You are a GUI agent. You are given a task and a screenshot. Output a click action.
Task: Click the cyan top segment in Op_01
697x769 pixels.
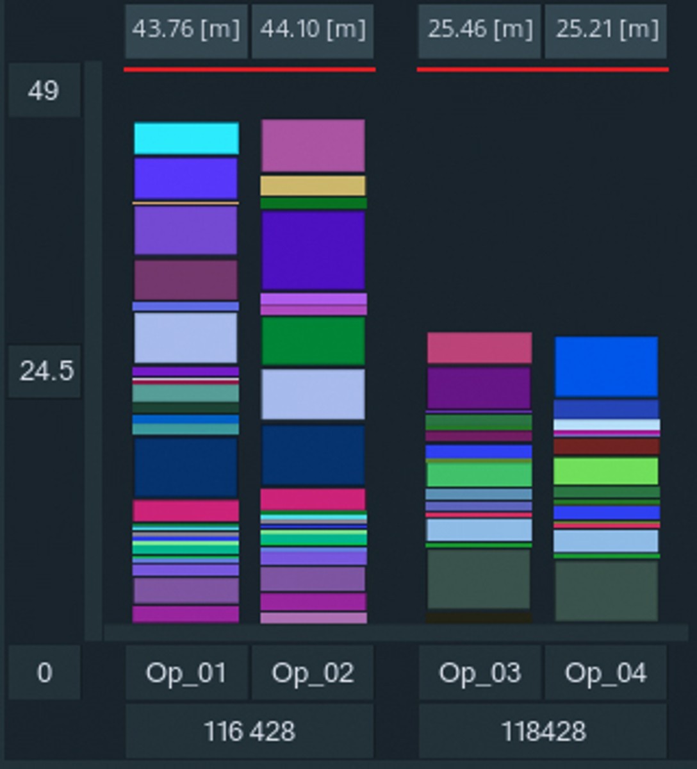186,138
